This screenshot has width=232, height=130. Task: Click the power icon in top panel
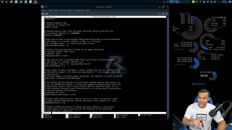point(167,2)
